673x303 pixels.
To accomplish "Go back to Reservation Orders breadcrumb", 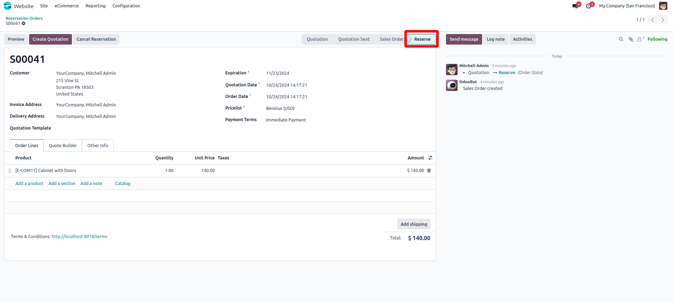I will pos(24,18).
